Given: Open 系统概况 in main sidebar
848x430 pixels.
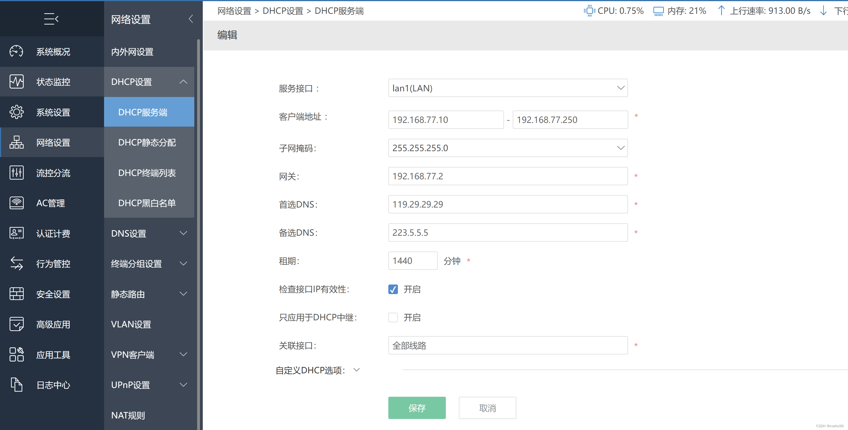Looking at the screenshot, I should (52, 51).
